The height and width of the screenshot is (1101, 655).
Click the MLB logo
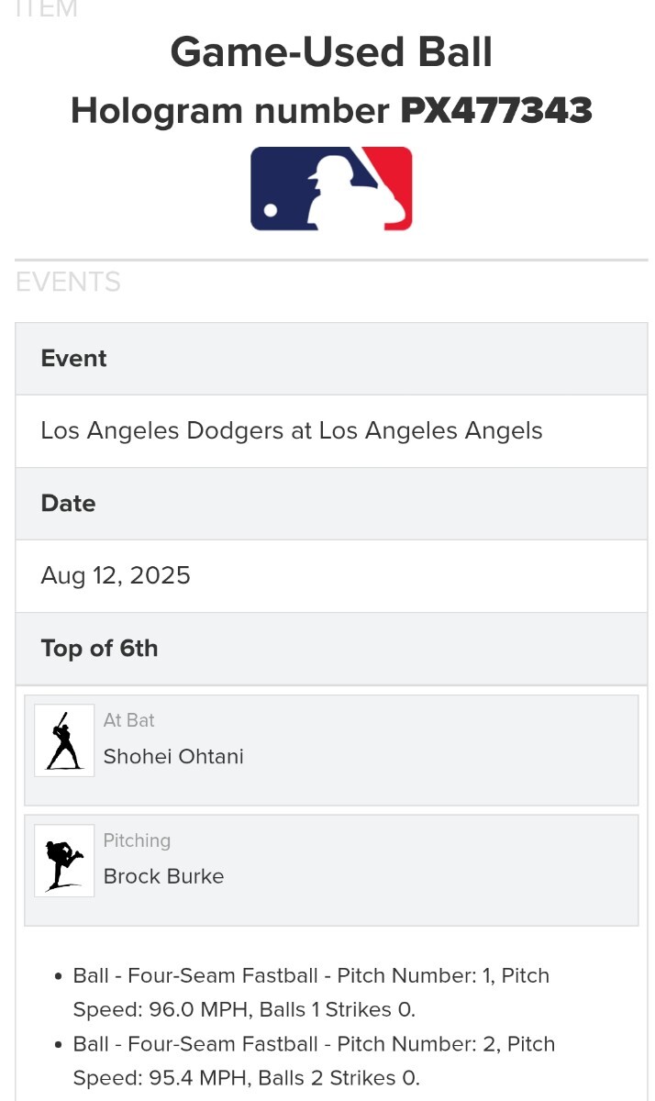(331, 188)
